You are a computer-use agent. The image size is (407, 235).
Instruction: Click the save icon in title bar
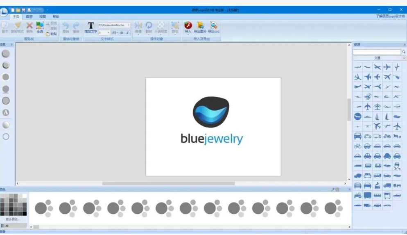coord(23,10)
